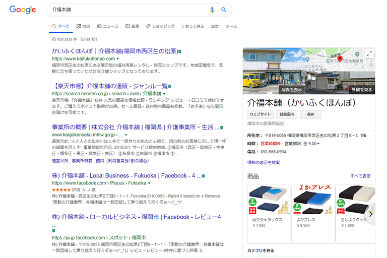Expand arrow next to kaigokensaku.mhlw.go.jp URL
387x258 pixels.
[126, 135]
